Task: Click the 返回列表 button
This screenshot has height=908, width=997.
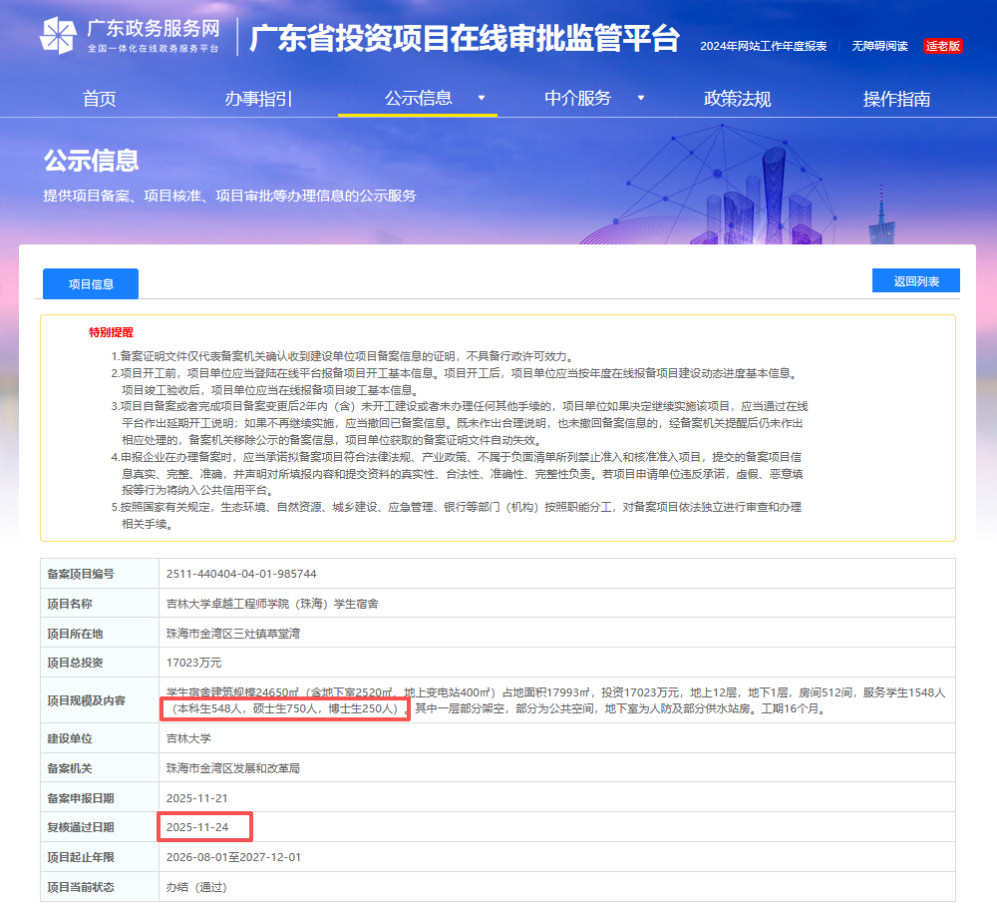Action: tap(915, 280)
